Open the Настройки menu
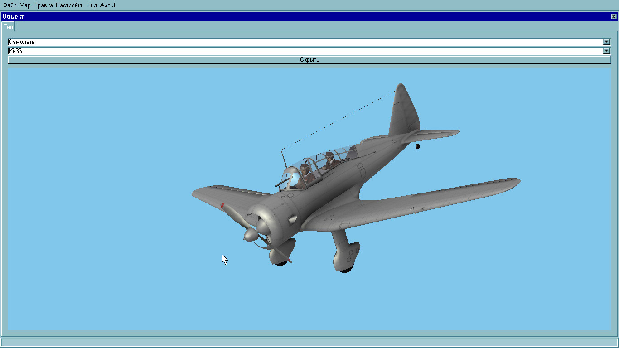619x348 pixels. 70,5
